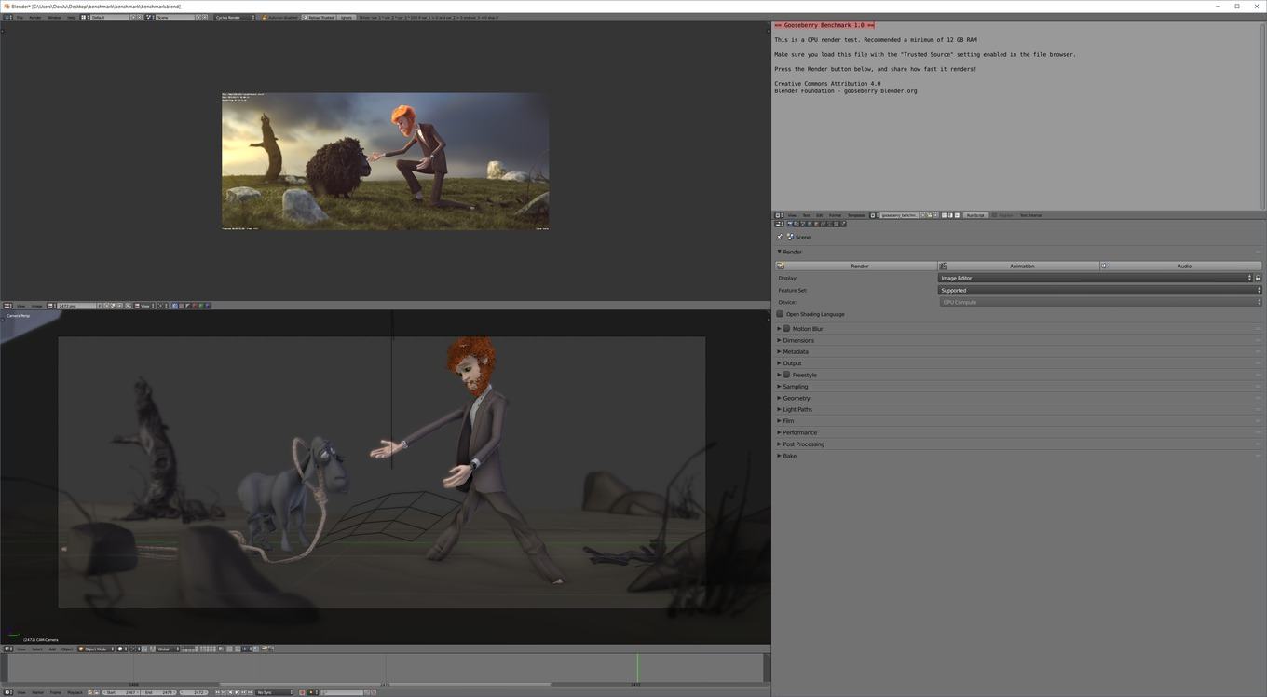
Task: Open the Cycles Render engine dropdown
Action: (235, 17)
